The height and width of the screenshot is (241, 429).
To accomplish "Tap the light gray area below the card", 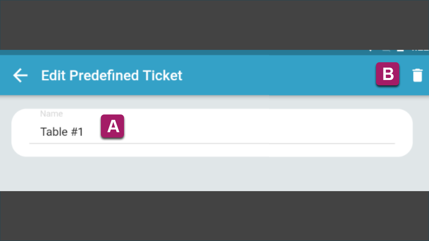I will 214,174.
